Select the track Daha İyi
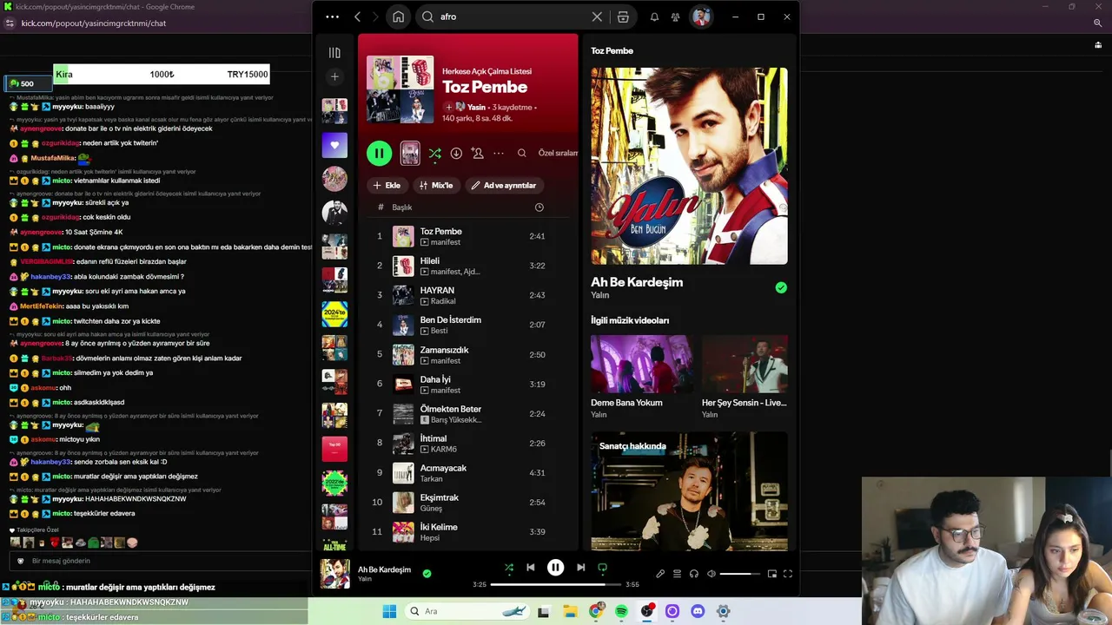 point(467,384)
